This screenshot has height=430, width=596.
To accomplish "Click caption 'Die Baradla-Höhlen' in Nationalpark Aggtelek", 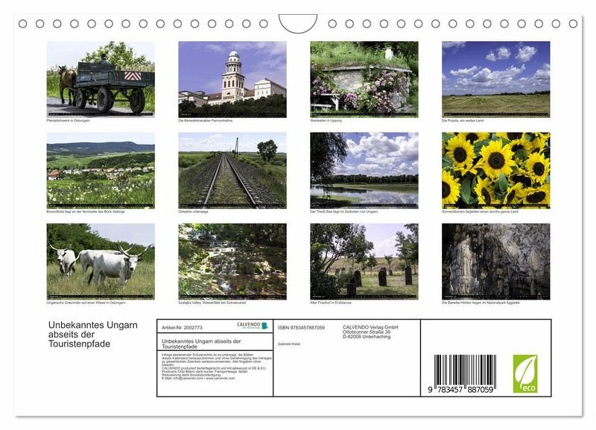I will click(481, 303).
